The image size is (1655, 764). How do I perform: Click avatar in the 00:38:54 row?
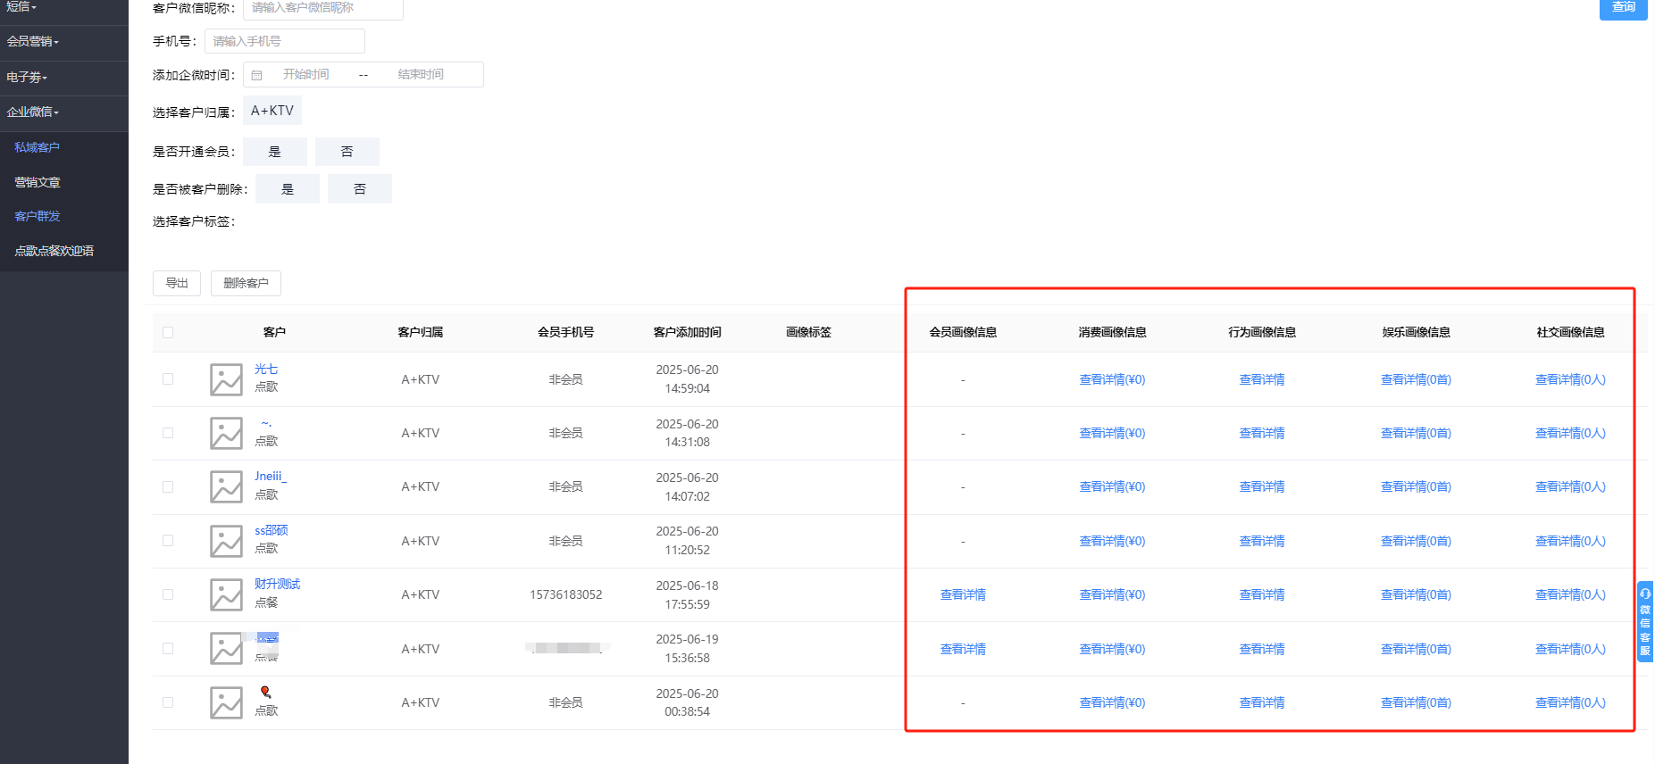[226, 702]
